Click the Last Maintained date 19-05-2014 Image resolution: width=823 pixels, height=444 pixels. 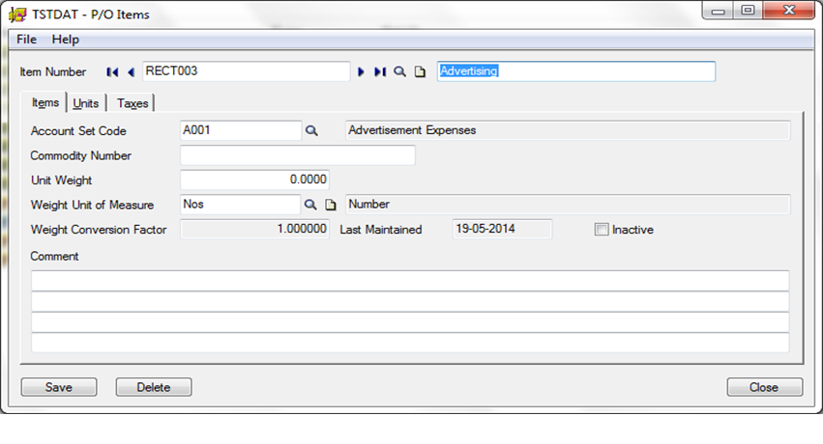[x=502, y=229]
